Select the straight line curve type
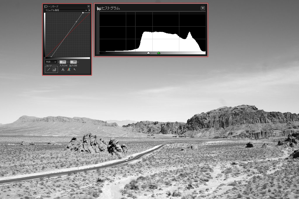 (x=49, y=70)
